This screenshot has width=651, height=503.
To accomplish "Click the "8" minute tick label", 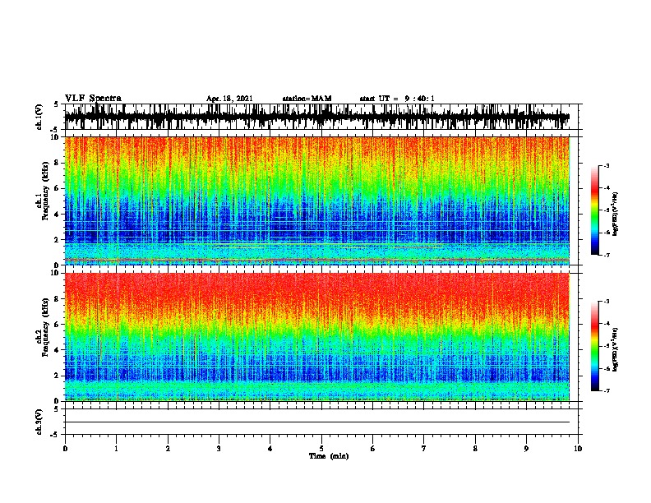I will (x=475, y=449).
